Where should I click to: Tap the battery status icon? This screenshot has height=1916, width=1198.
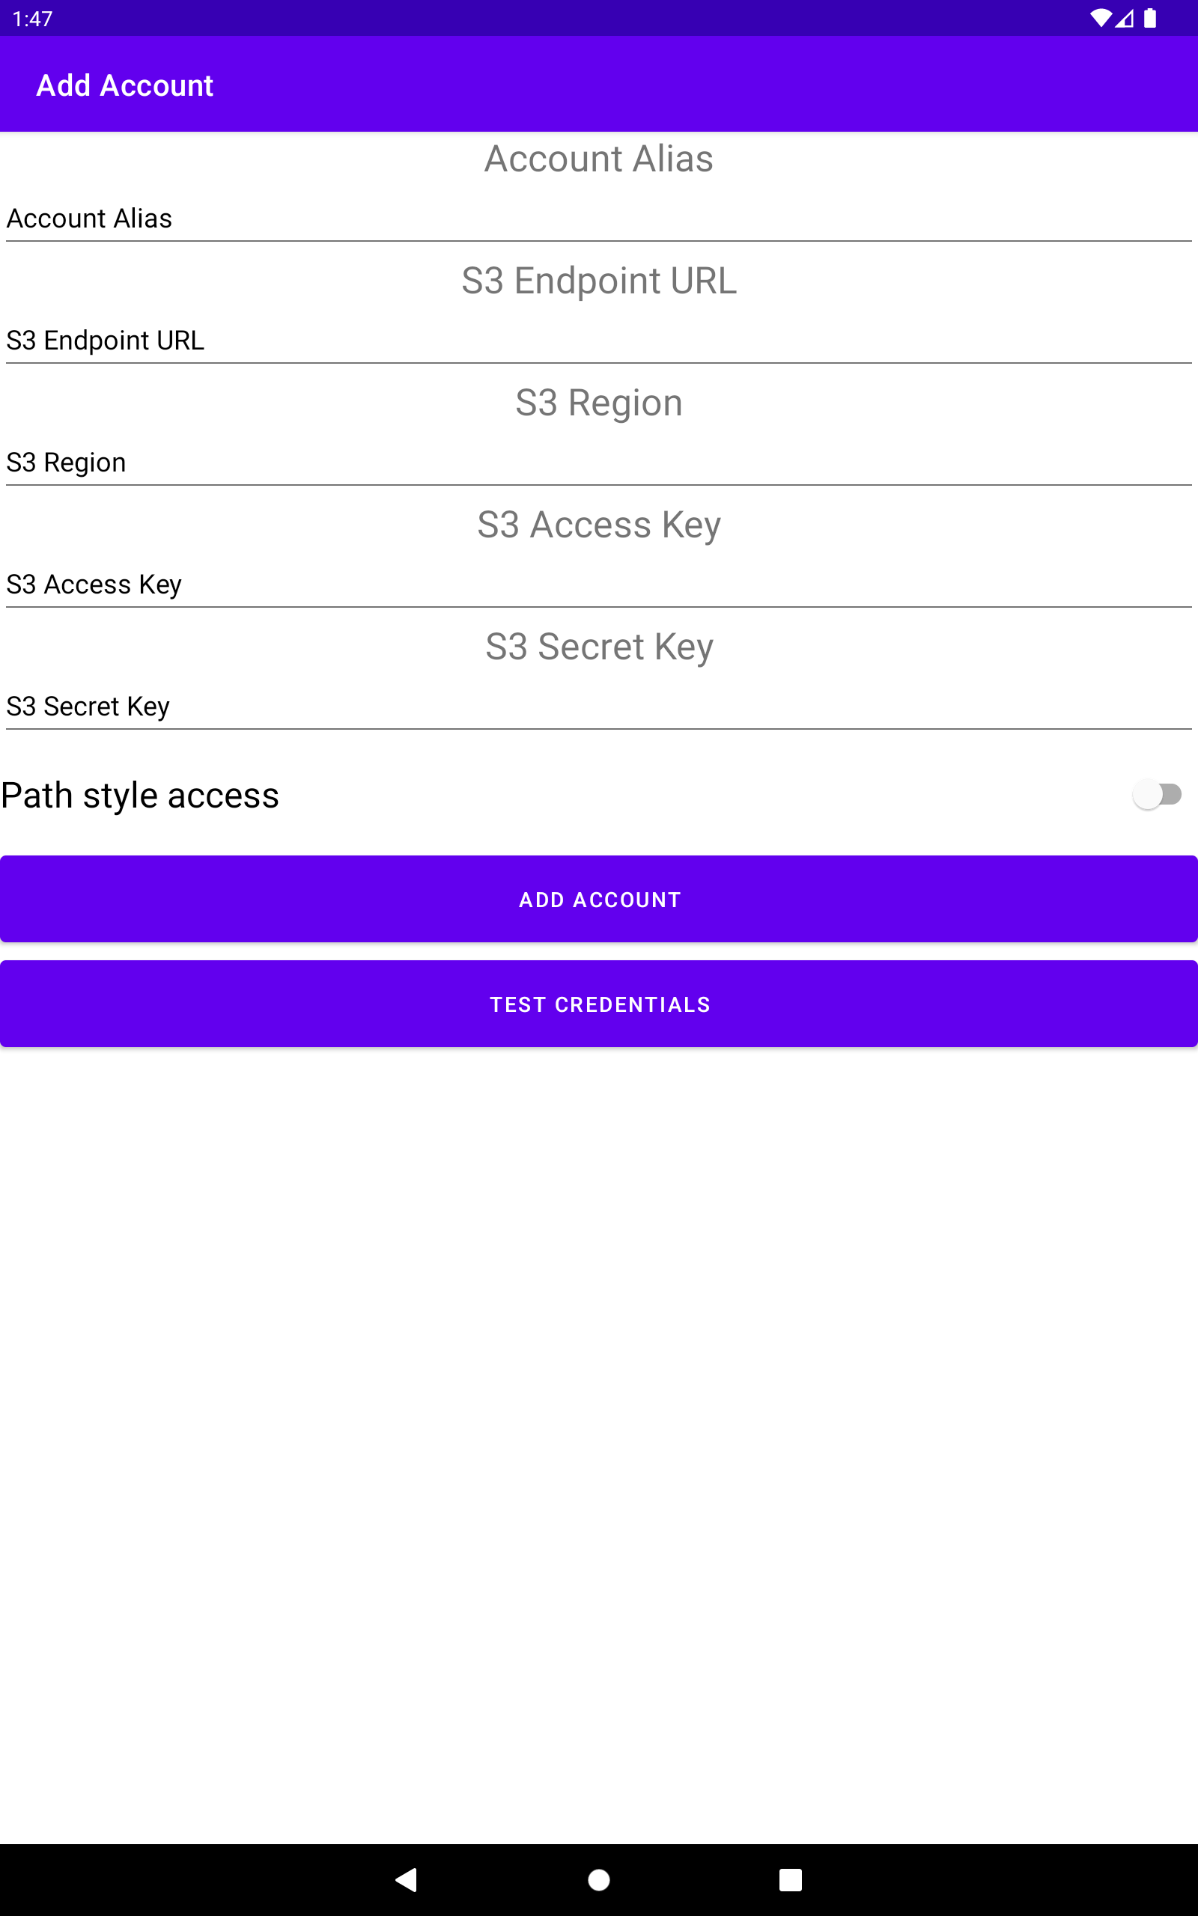[x=1149, y=18]
